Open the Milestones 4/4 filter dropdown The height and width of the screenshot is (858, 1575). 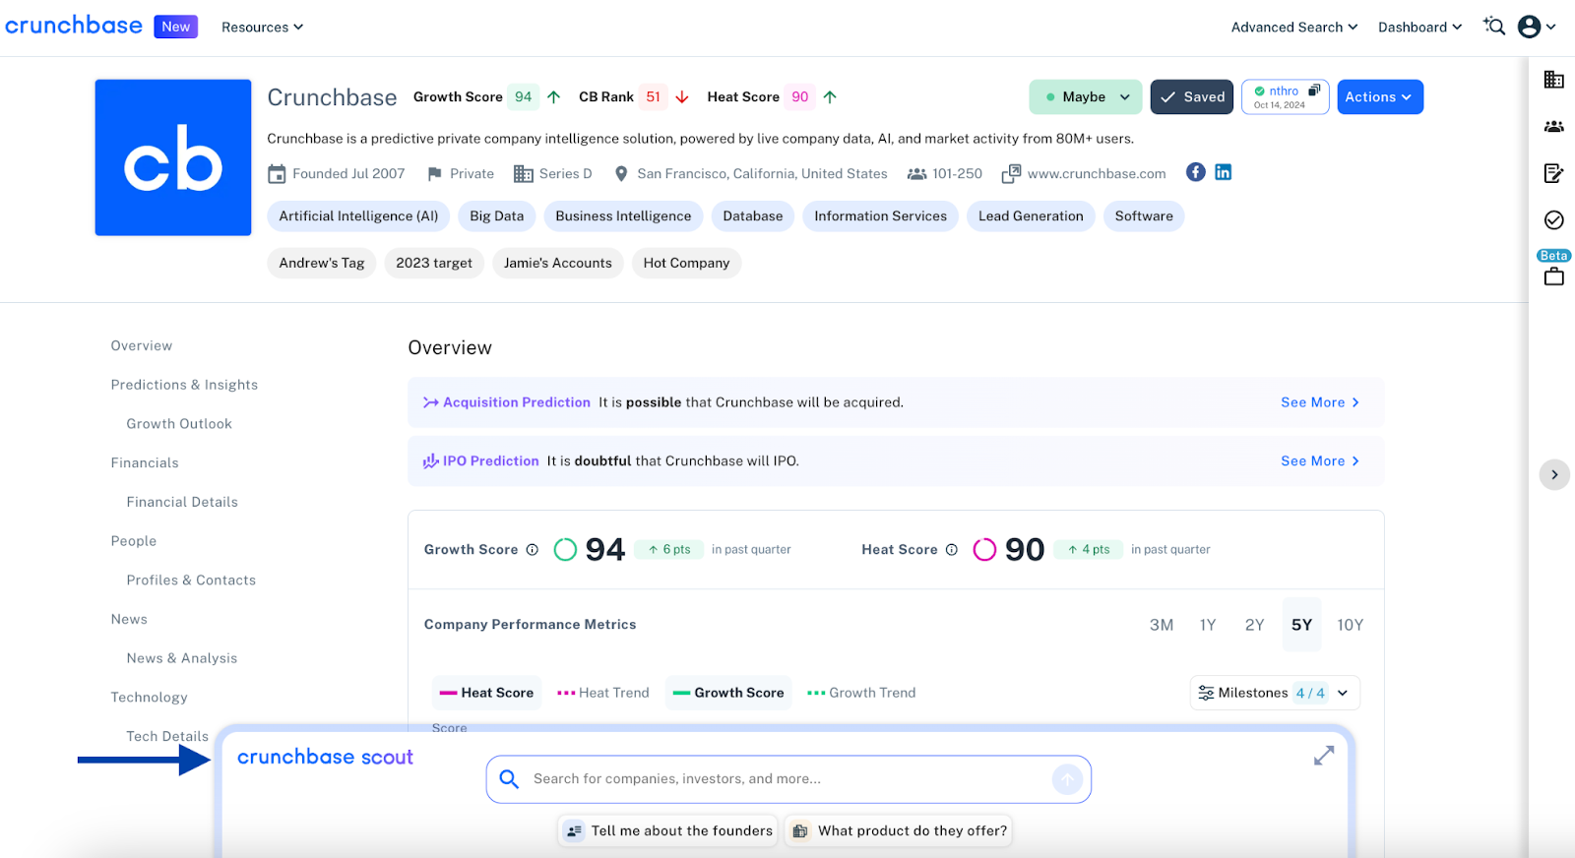tap(1275, 693)
